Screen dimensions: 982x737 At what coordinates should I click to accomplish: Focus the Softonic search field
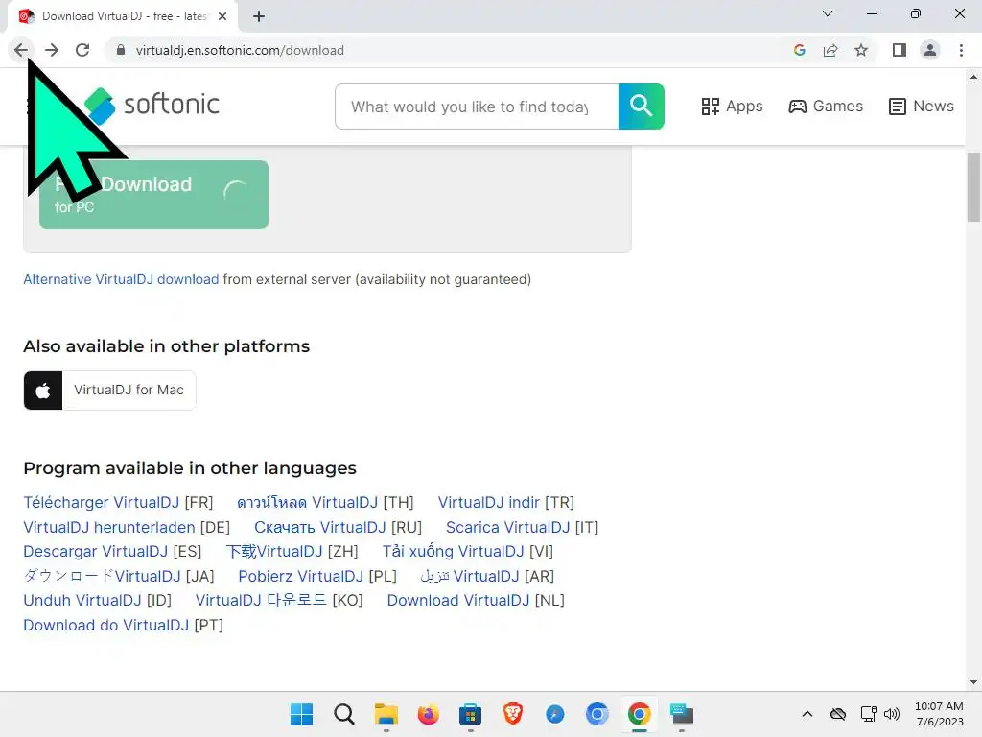pyautogui.click(x=477, y=107)
